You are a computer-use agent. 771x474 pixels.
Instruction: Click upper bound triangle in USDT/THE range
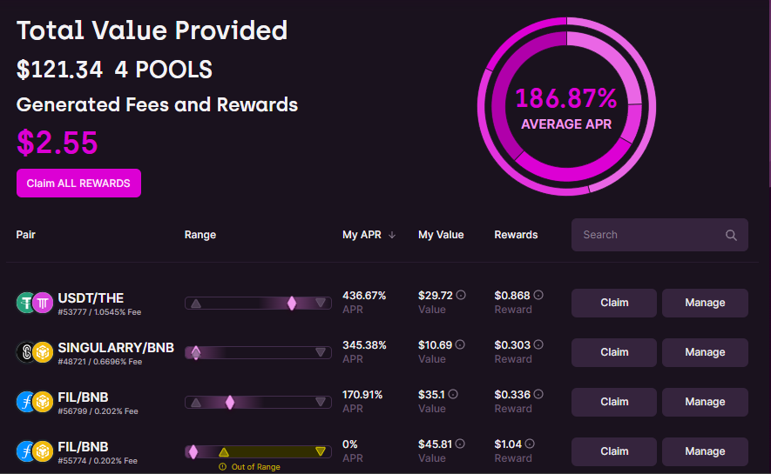point(321,303)
